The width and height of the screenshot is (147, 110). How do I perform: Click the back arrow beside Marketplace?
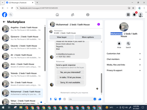[4, 22]
